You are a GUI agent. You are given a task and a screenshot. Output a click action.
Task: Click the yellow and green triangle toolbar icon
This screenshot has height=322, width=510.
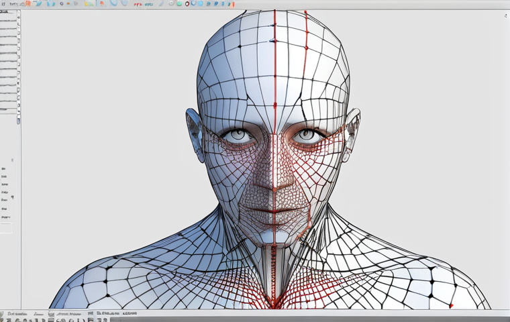89,3
